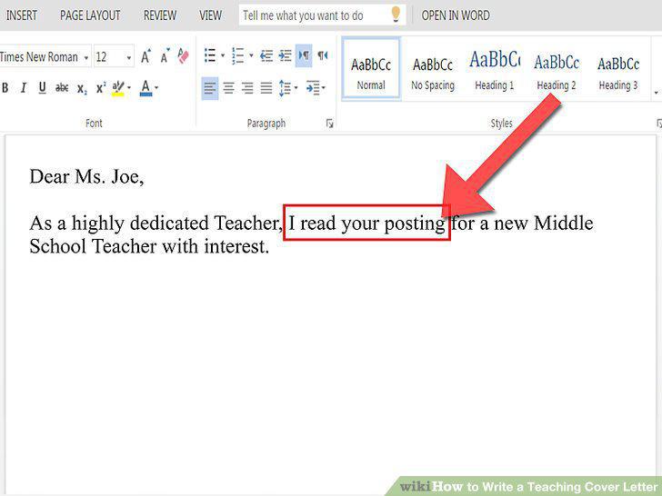
Task: Open the font color dropdown arrow
Action: tap(156, 88)
